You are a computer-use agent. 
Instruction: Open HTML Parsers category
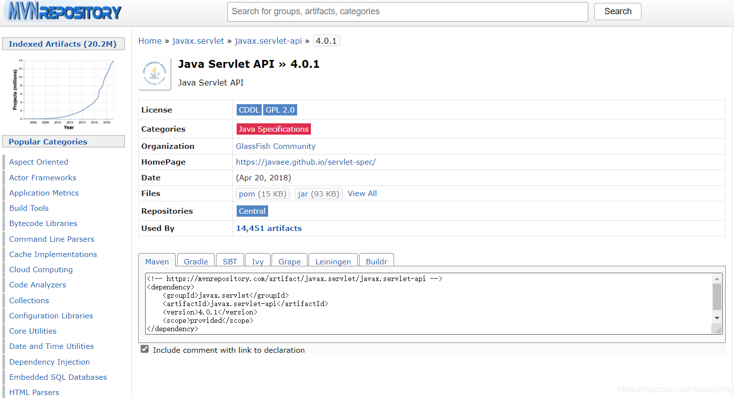click(34, 393)
